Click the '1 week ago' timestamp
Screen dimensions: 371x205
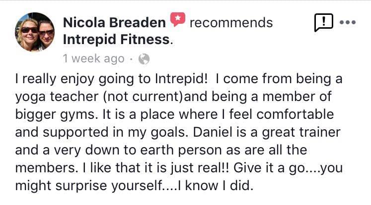[93, 58]
